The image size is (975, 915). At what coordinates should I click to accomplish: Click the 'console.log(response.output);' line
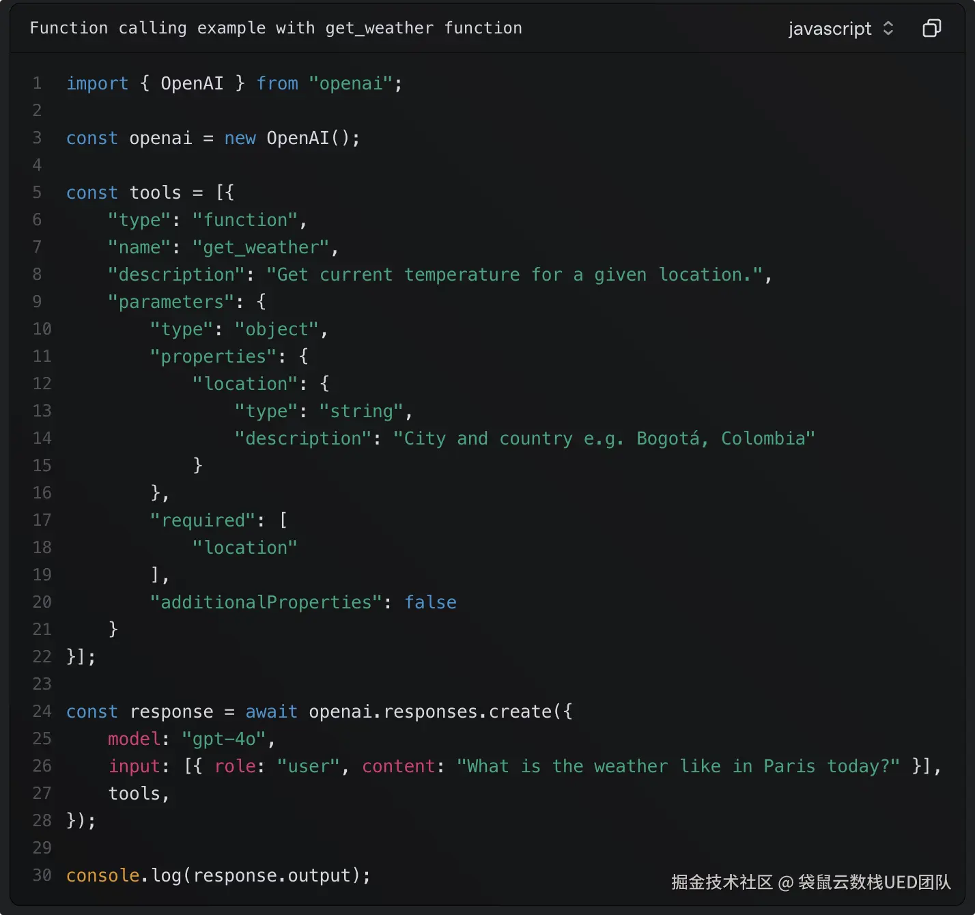[218, 875]
